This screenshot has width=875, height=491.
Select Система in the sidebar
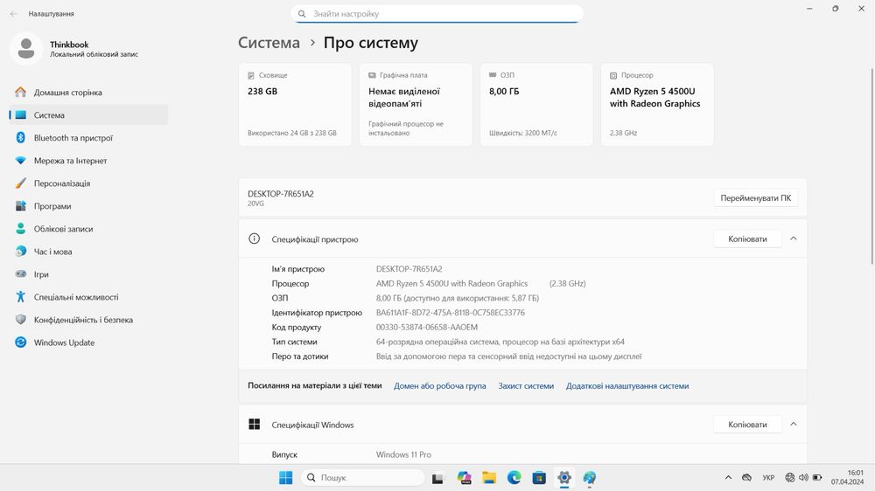tap(88, 114)
